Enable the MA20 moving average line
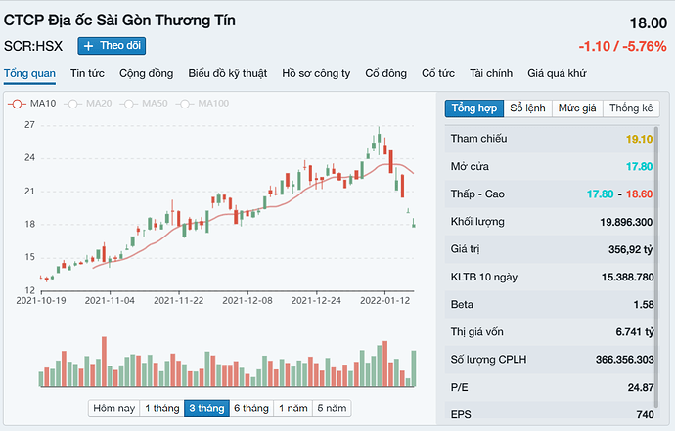 click(90, 104)
